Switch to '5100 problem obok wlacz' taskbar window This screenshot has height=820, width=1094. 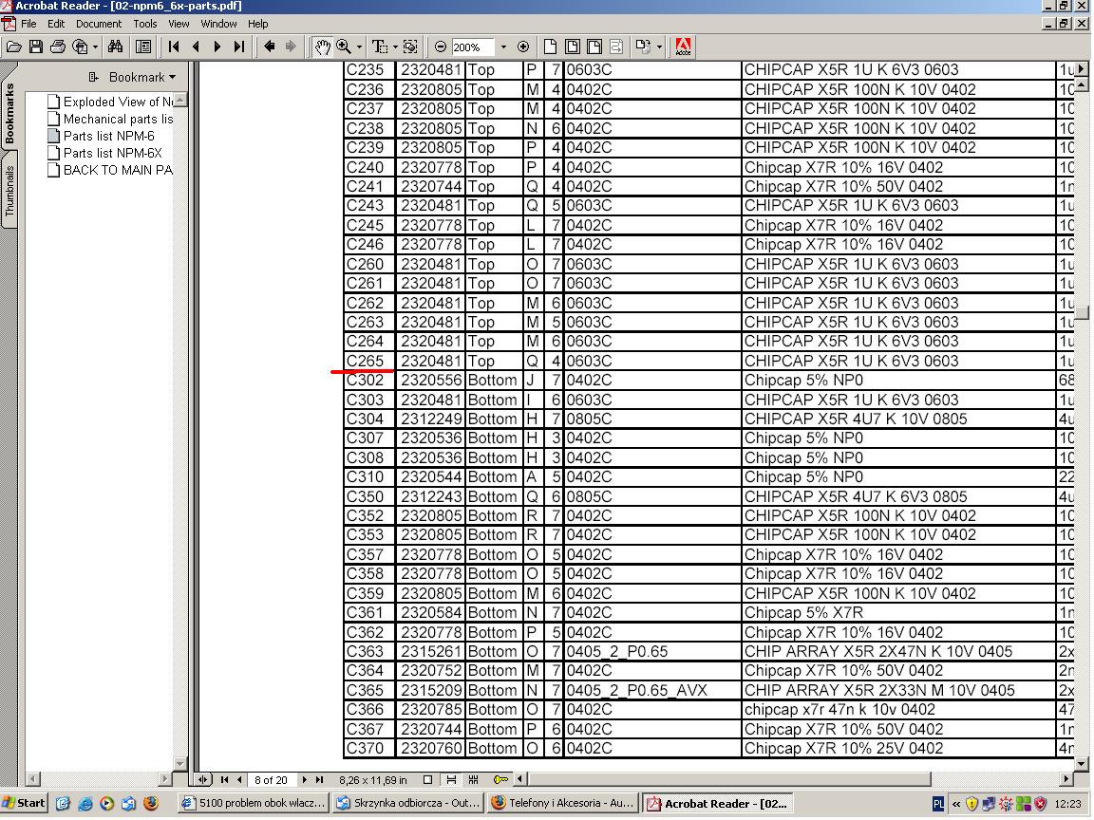[x=253, y=803]
